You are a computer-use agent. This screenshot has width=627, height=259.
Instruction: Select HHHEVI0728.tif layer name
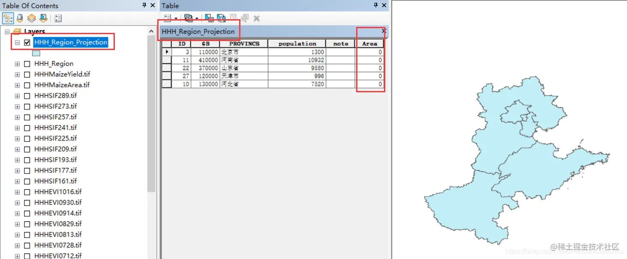58,245
